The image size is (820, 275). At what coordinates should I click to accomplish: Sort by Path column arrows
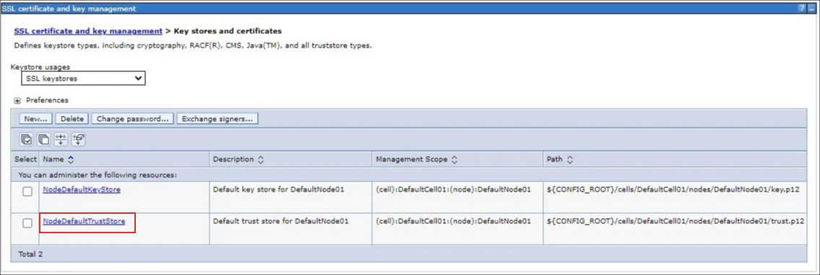tap(569, 159)
